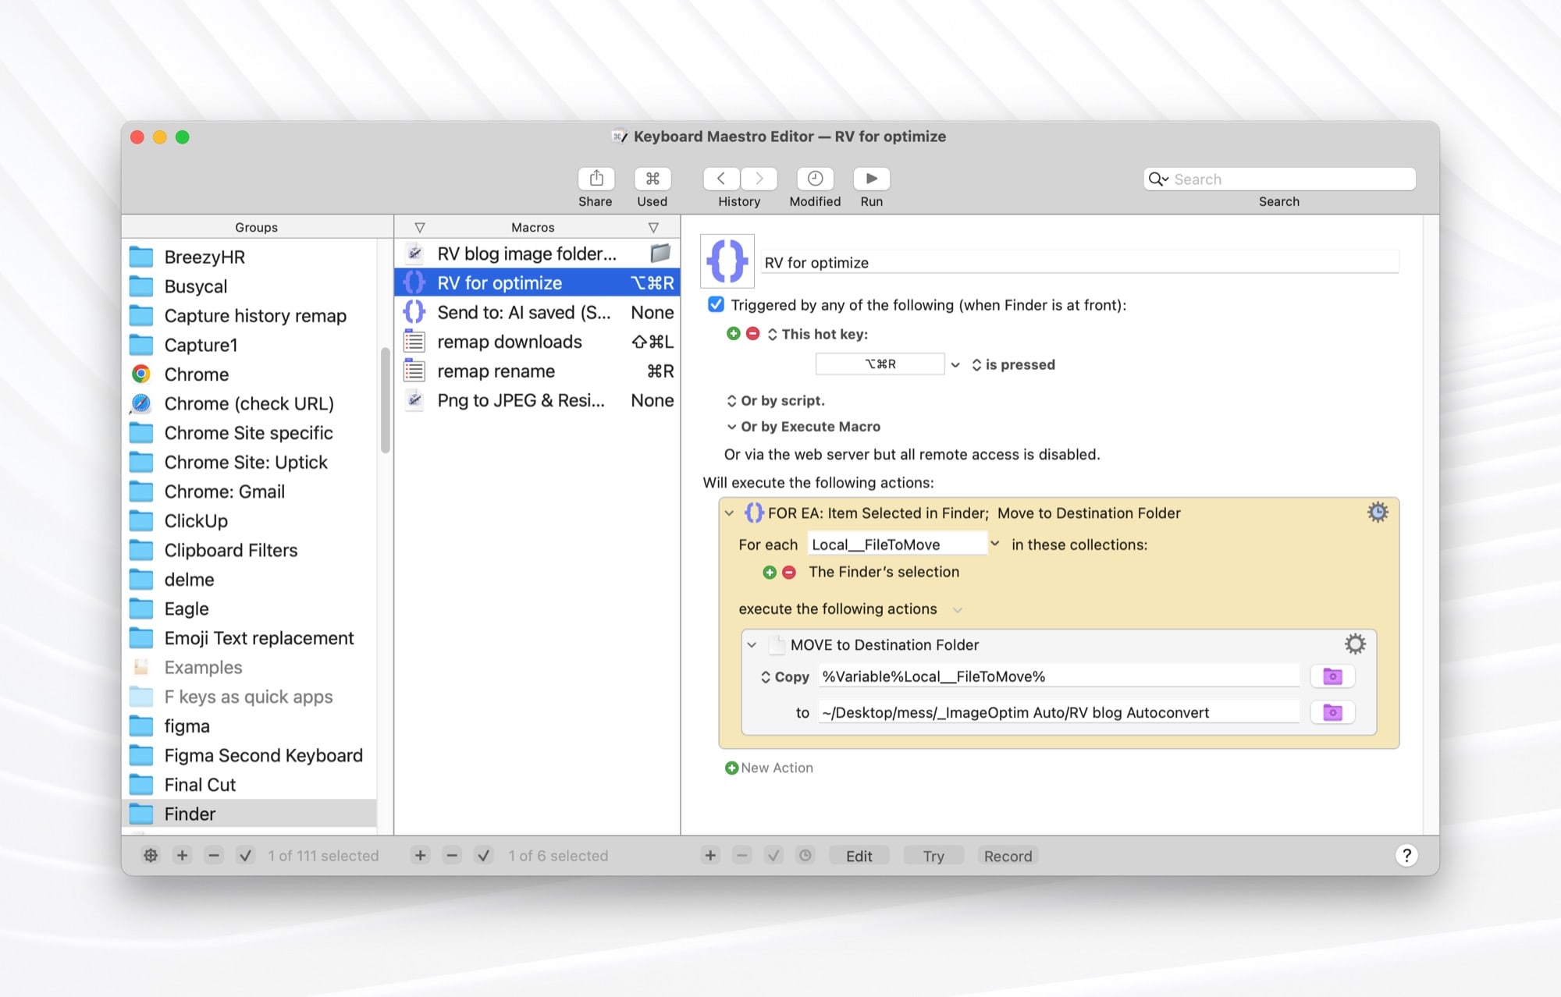Add a new action at the bottom bar
Image resolution: width=1561 pixels, height=997 pixels.
click(x=710, y=856)
